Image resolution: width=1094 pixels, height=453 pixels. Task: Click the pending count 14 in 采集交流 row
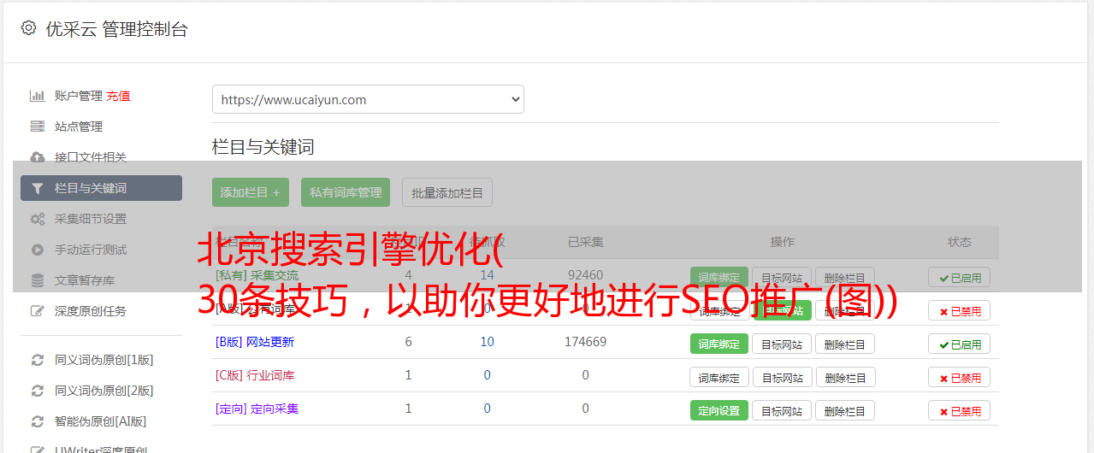coord(488,275)
